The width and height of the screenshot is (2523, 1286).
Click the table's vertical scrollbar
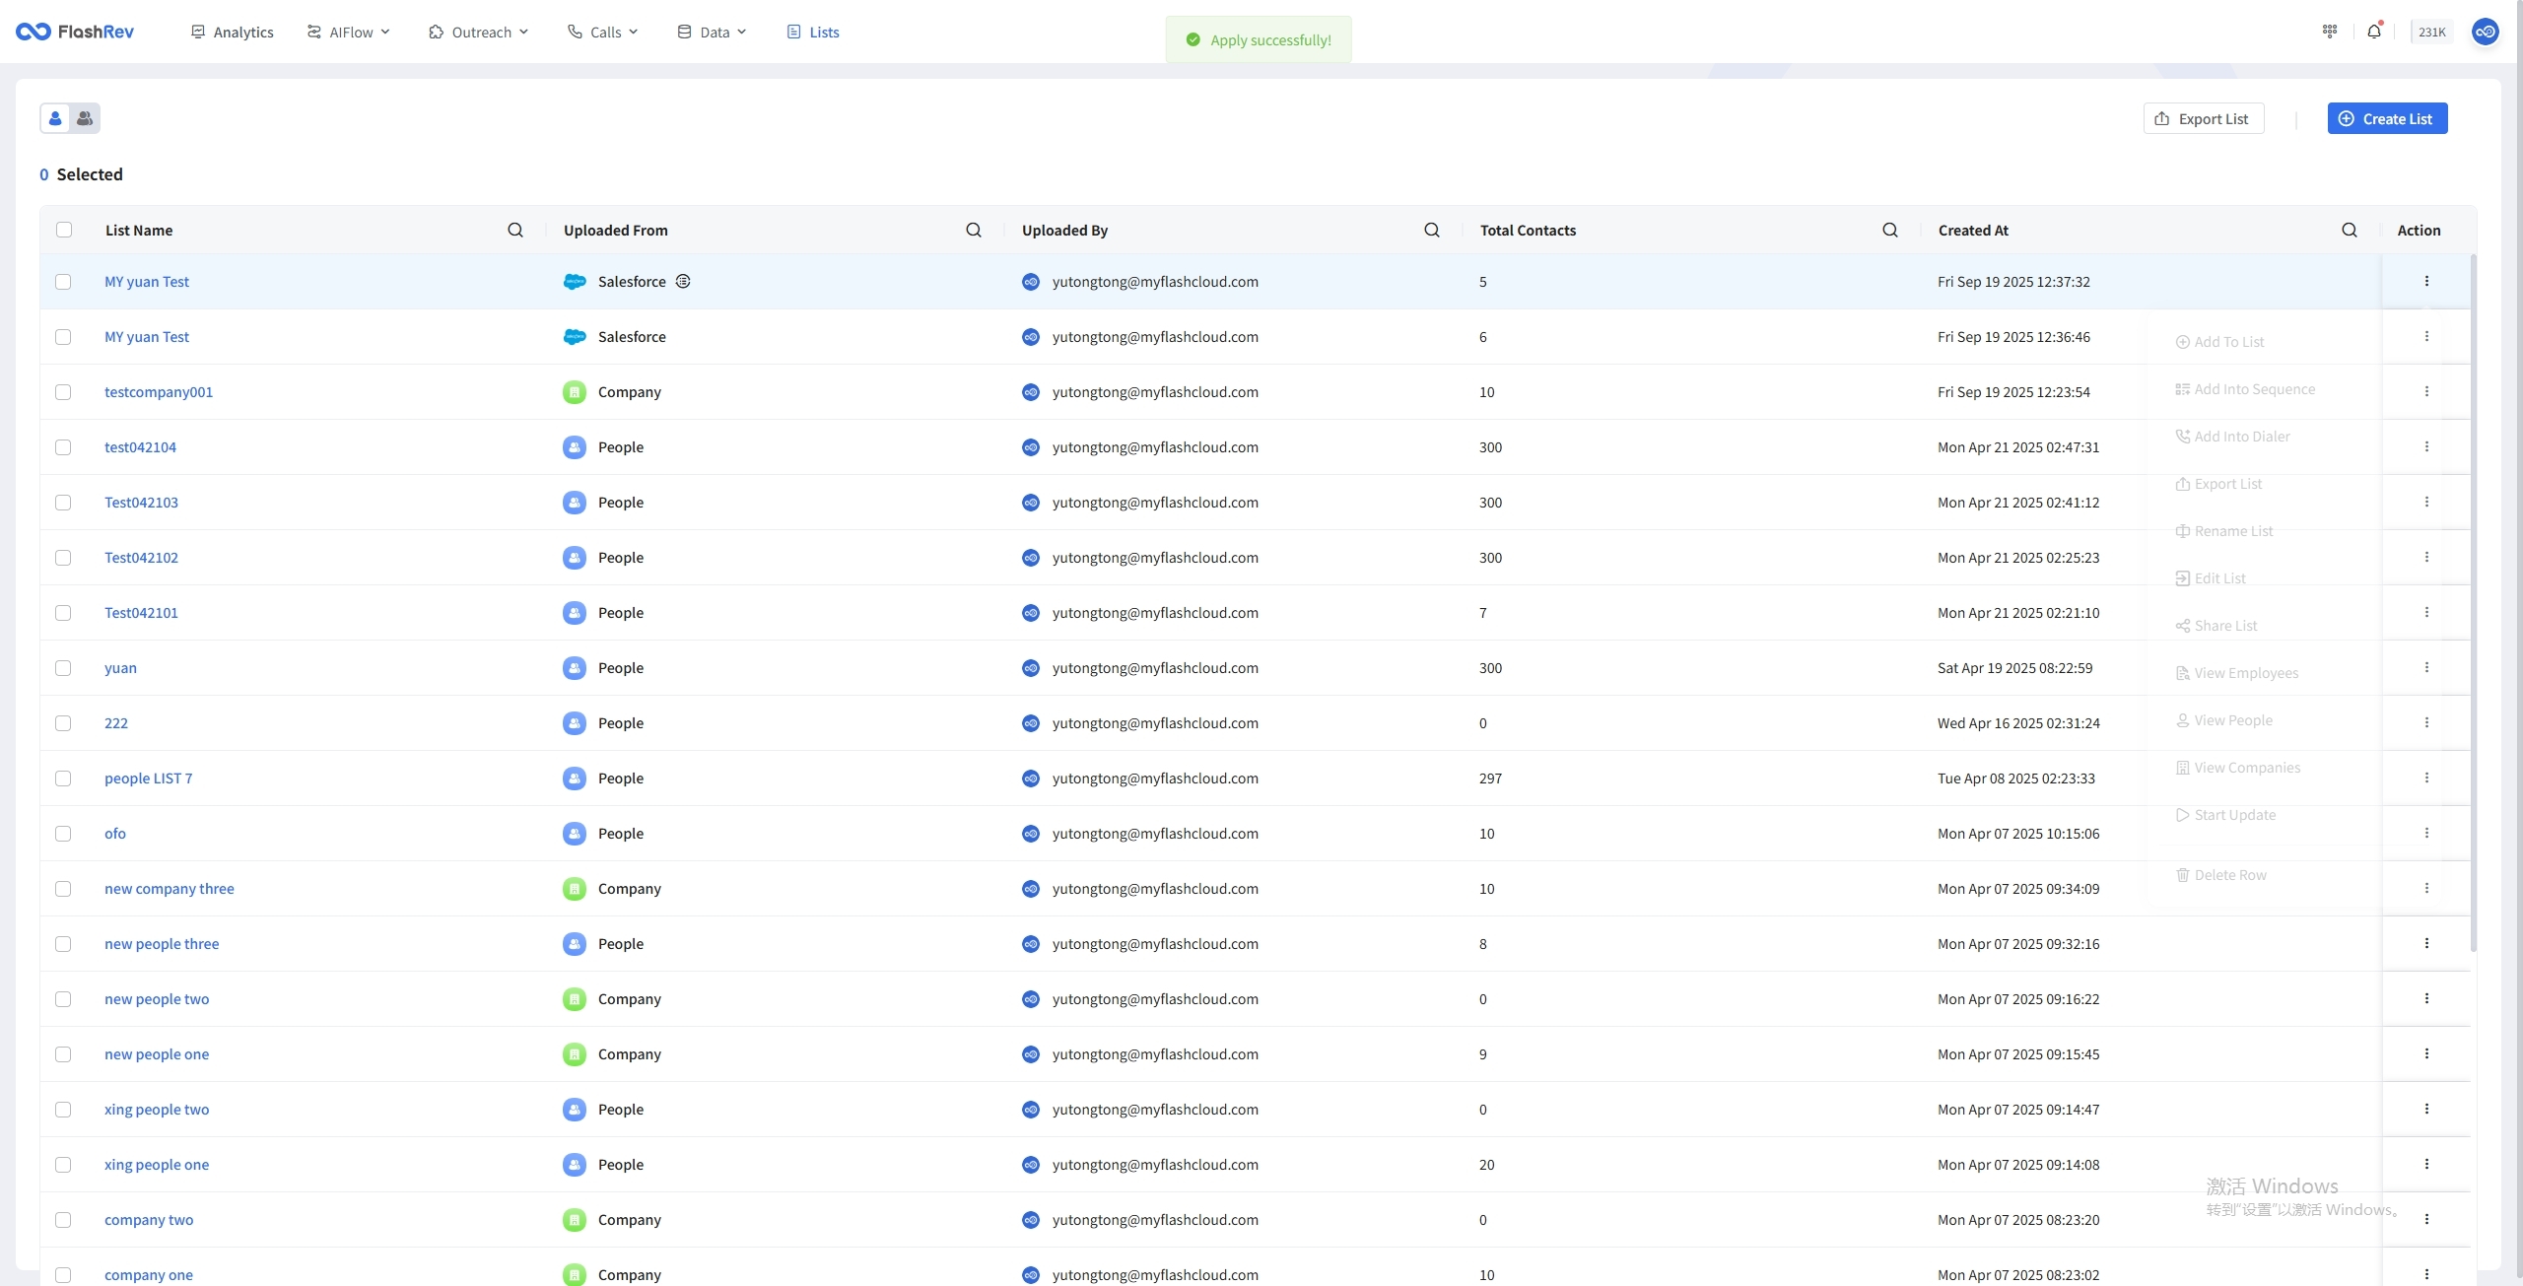[2473, 601]
